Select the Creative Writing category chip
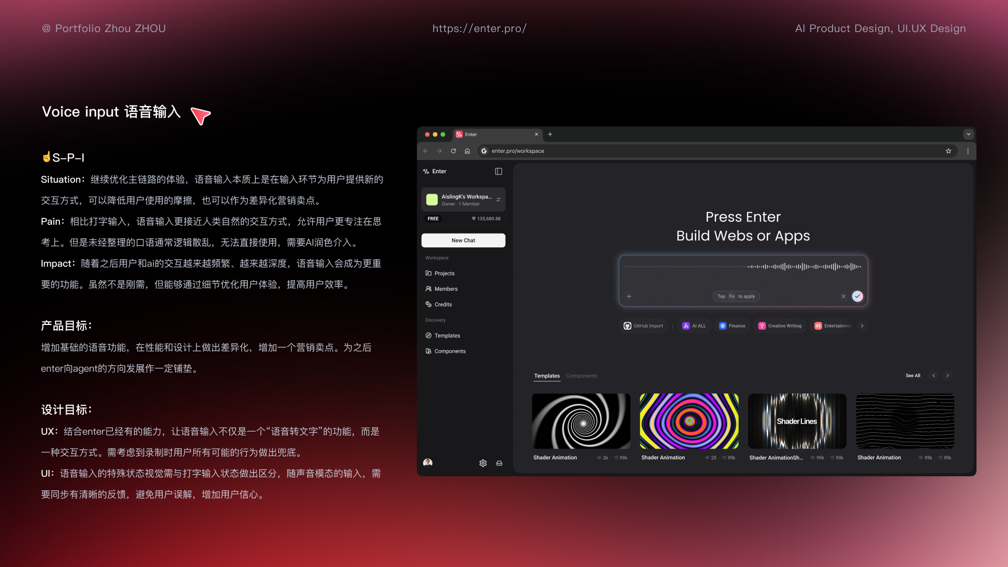The width and height of the screenshot is (1008, 567). (780, 326)
